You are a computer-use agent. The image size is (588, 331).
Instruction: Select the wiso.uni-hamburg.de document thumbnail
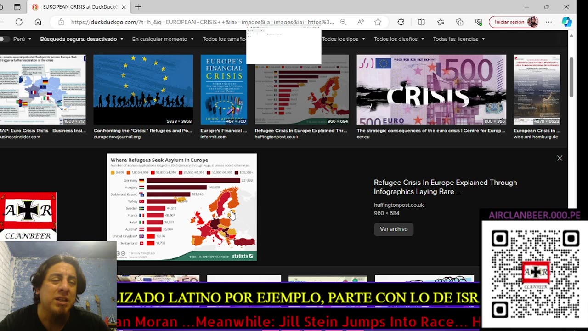click(537, 90)
